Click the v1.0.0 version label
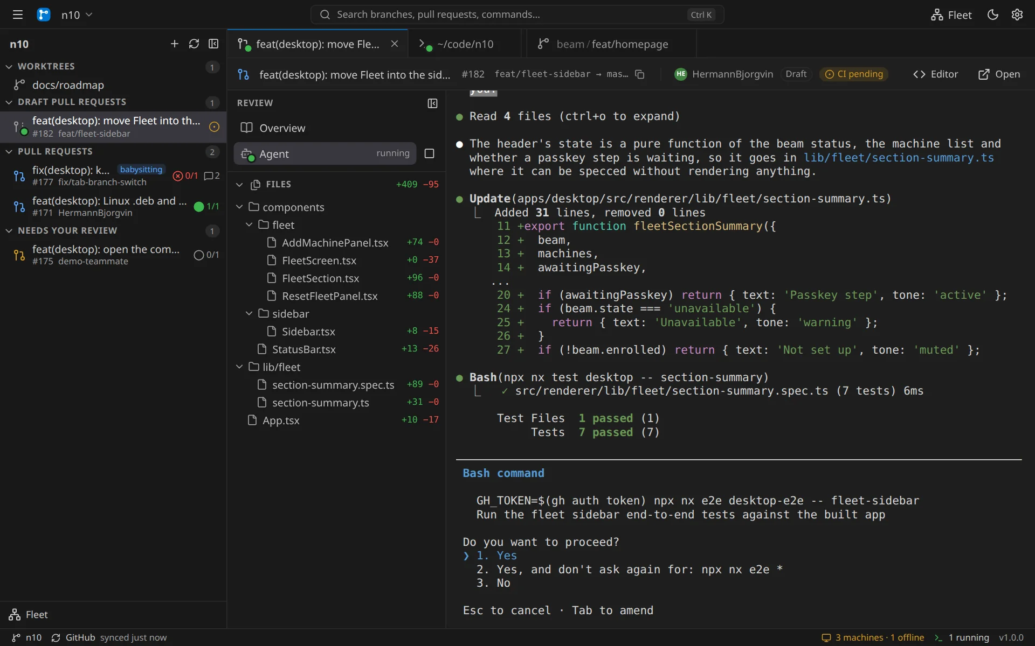Image resolution: width=1035 pixels, height=646 pixels. coord(1011,637)
